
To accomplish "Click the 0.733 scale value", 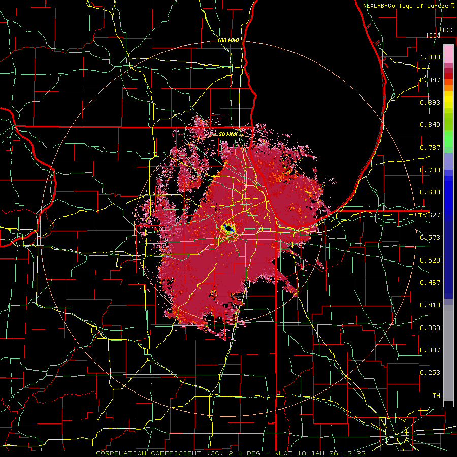I will 430,170.
